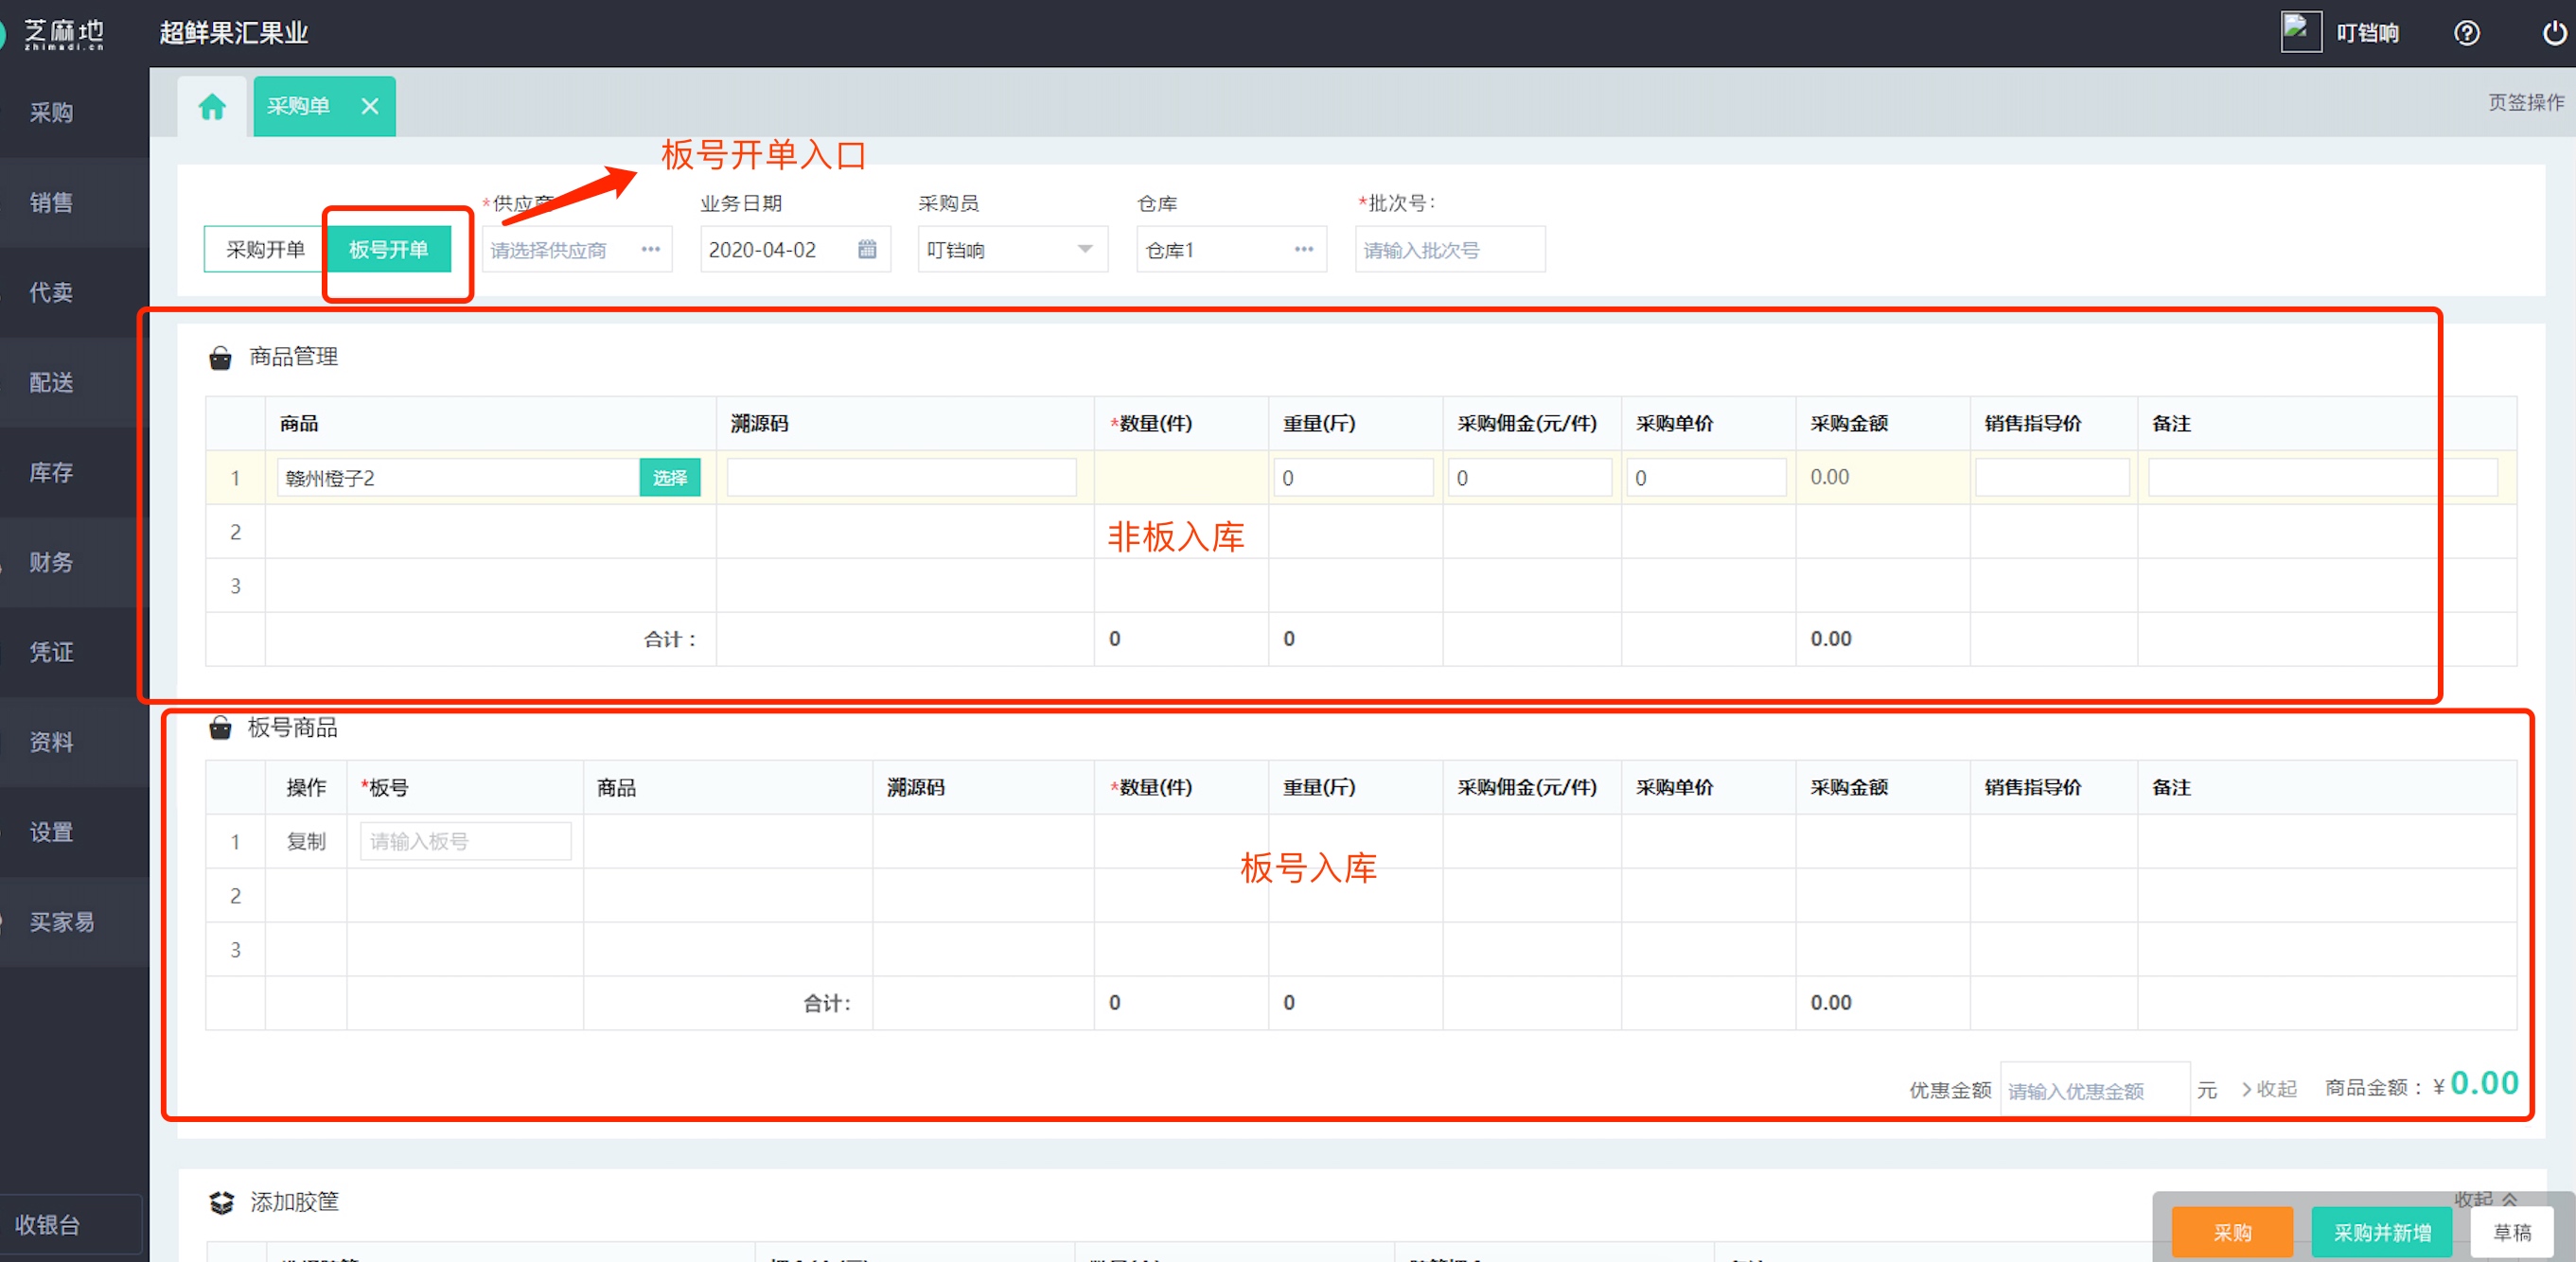
Task: Click the 板号商品 basket icon
Action: (x=220, y=728)
